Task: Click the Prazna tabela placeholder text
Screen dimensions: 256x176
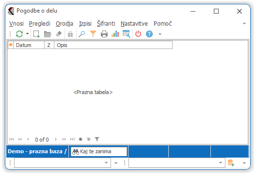Action: (x=93, y=92)
